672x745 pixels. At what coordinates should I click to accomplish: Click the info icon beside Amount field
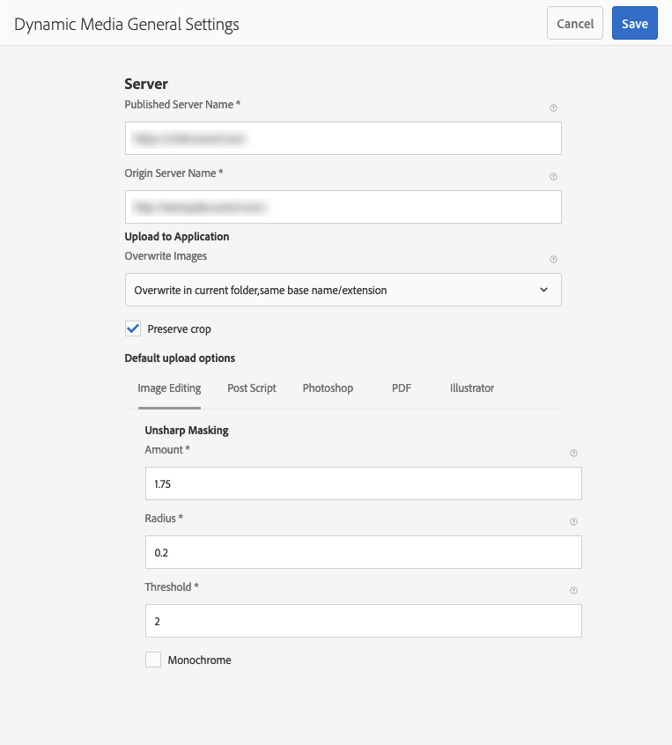click(573, 453)
